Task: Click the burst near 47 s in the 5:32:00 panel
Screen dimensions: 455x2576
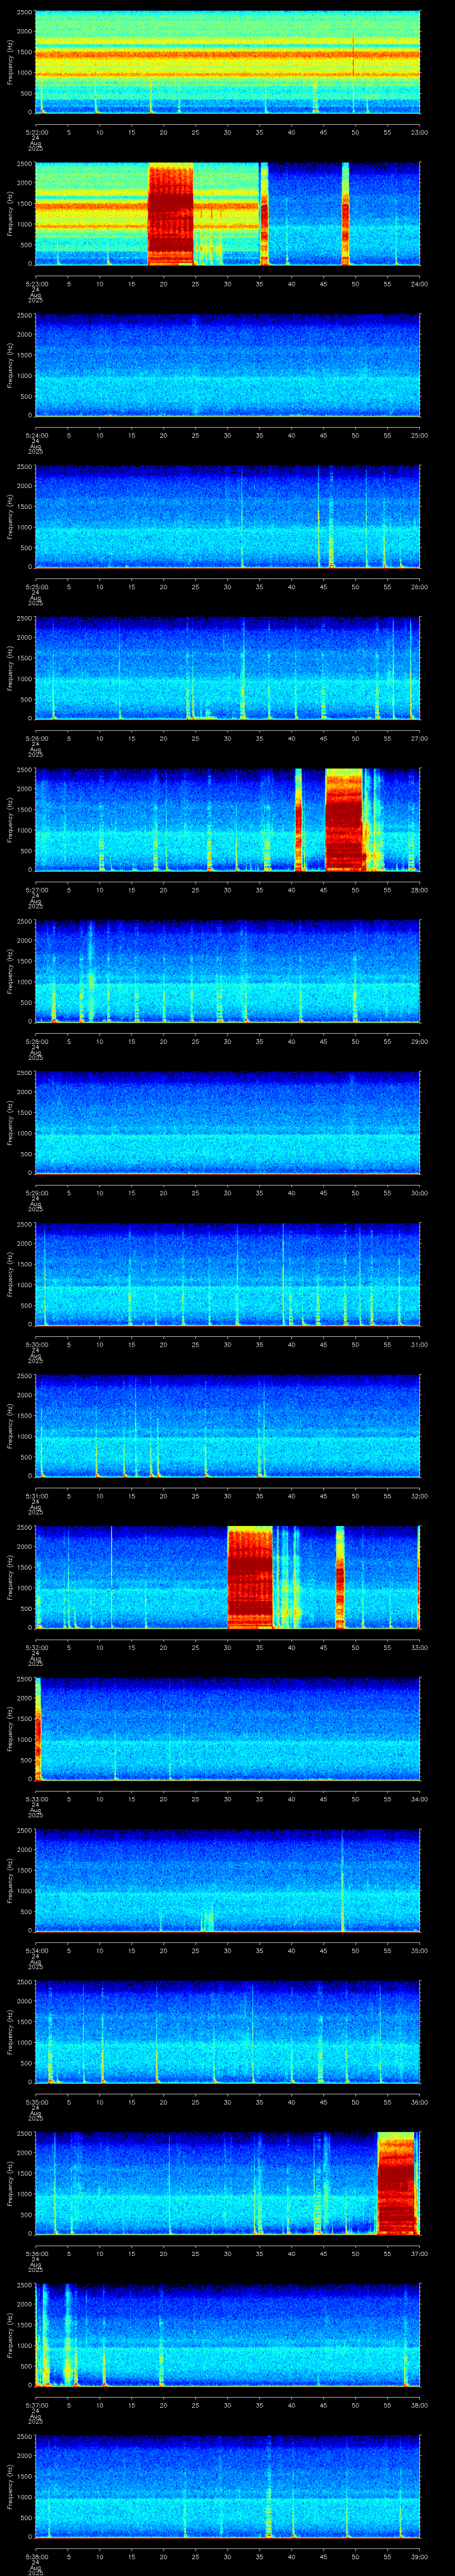Action: (x=340, y=1577)
